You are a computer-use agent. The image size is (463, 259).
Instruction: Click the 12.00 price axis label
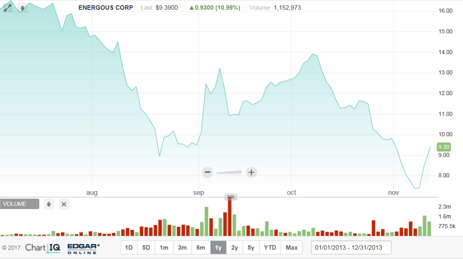(445, 93)
